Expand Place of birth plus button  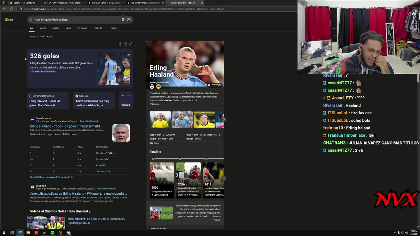coord(220,135)
